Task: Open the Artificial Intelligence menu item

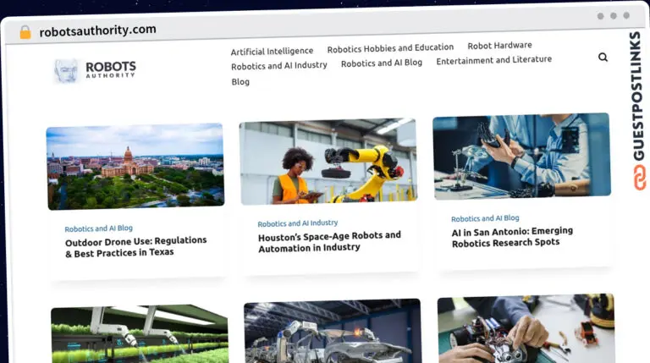Action: [272, 52]
